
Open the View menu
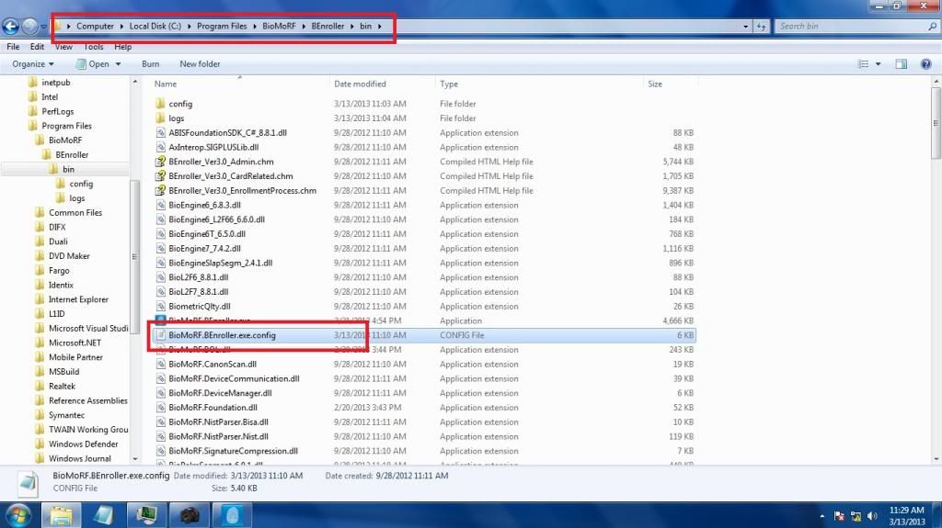[x=63, y=47]
